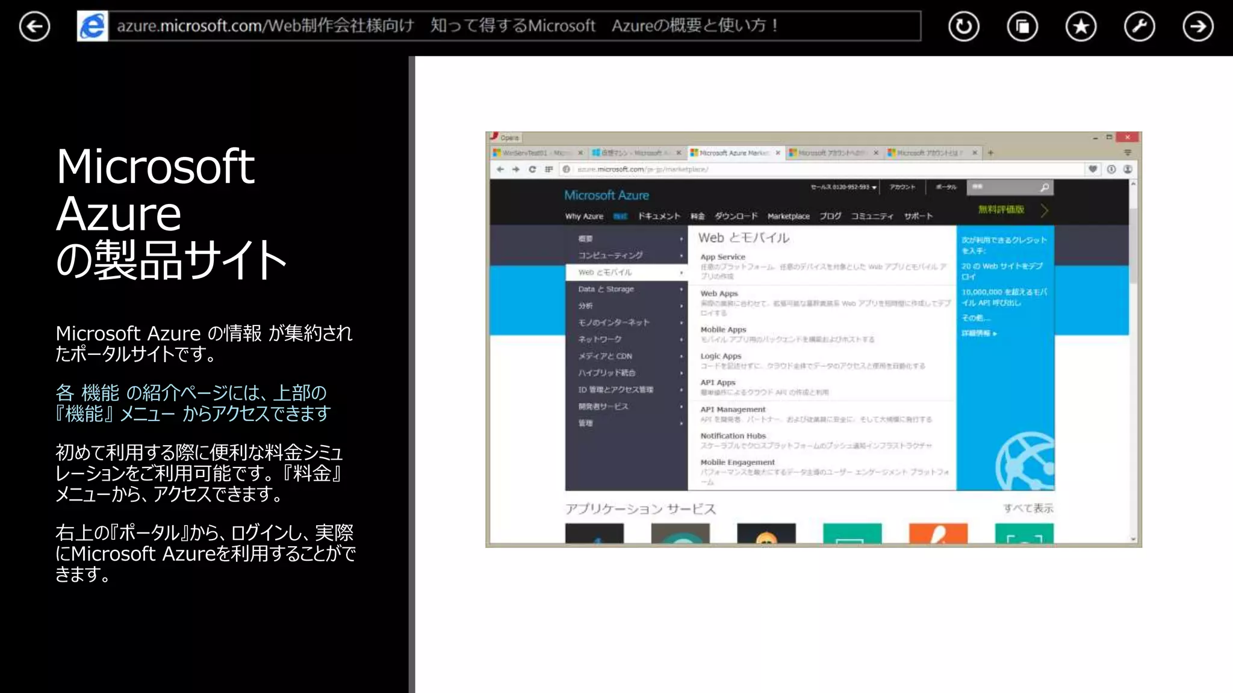Open the コミュニティ menu

tap(872, 217)
